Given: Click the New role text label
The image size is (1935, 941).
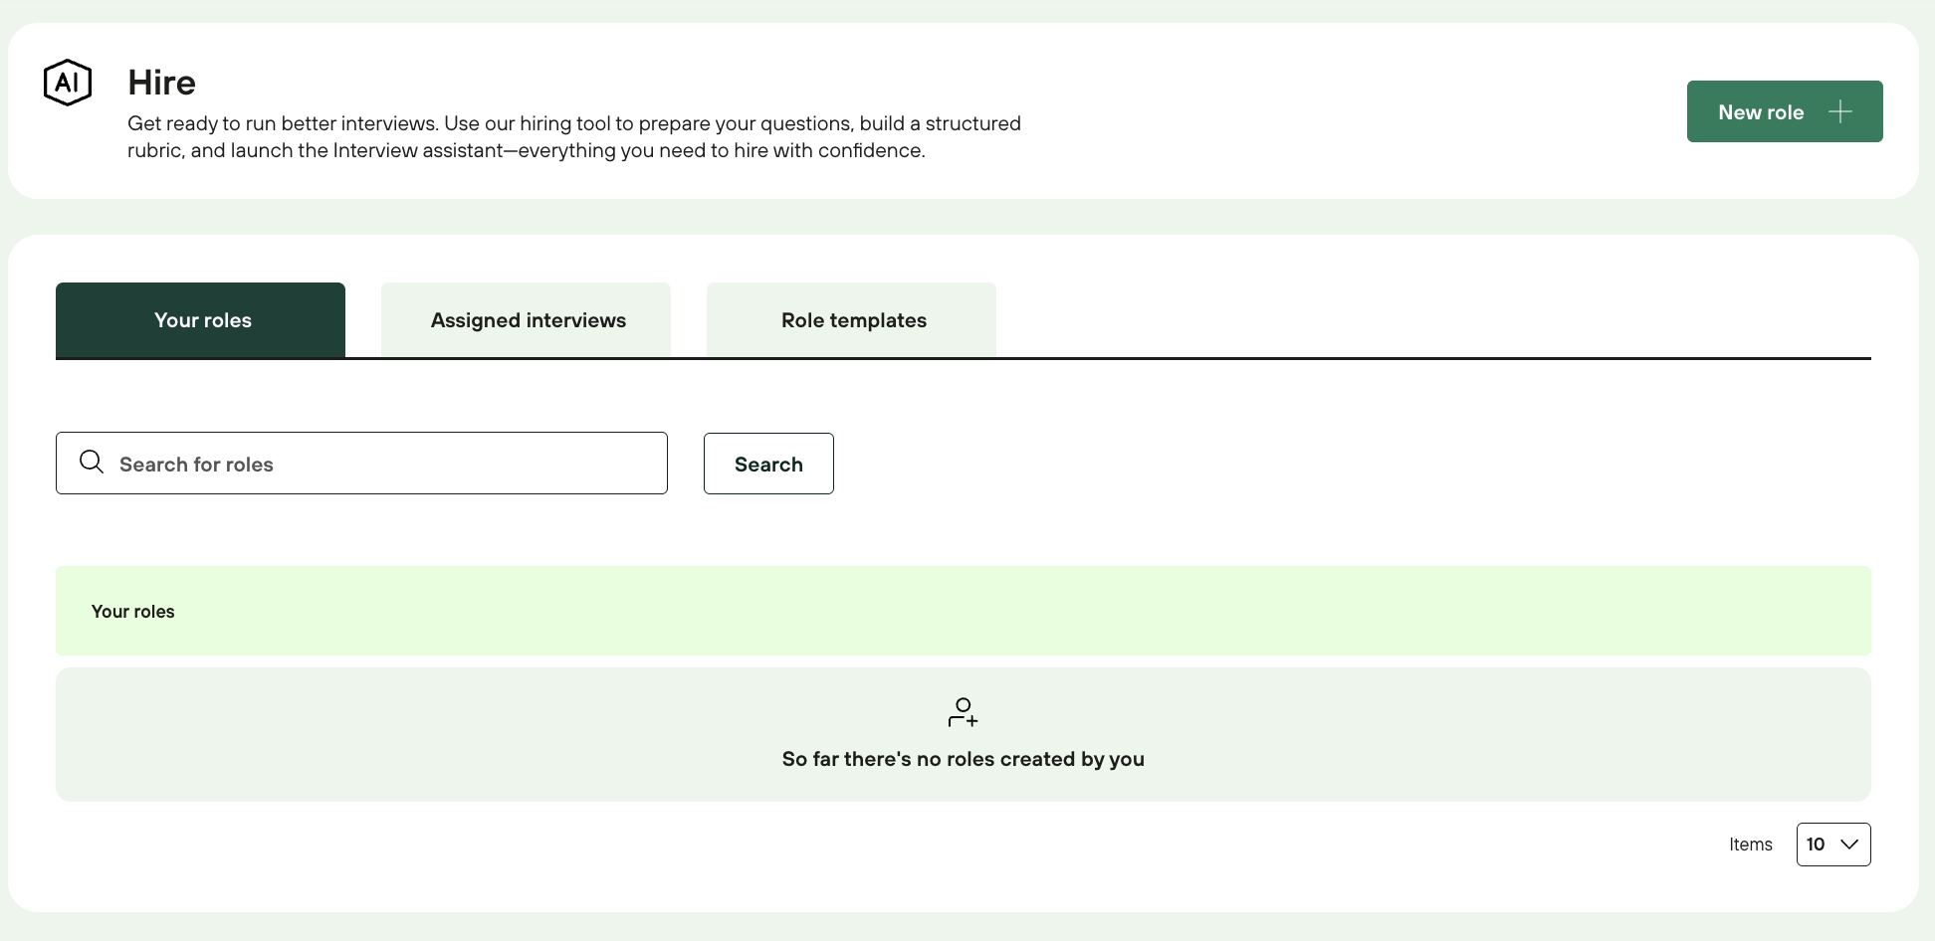Looking at the screenshot, I should [1761, 112].
